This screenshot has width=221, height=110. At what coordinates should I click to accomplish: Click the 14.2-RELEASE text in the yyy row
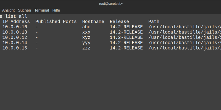coord(126,43)
